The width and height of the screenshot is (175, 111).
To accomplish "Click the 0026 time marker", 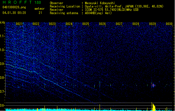I will click(x=102, y=24).
